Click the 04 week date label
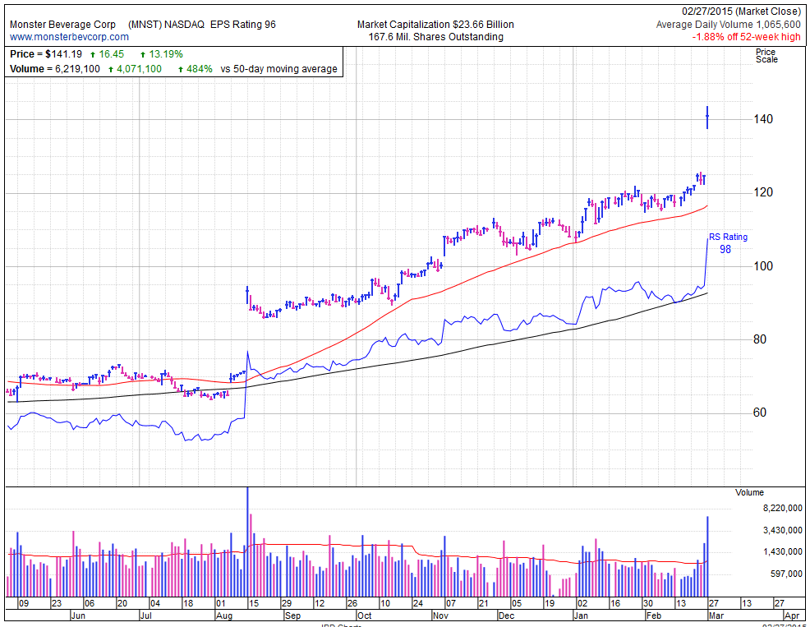Image resolution: width=810 pixels, height=627 pixels. 155,603
